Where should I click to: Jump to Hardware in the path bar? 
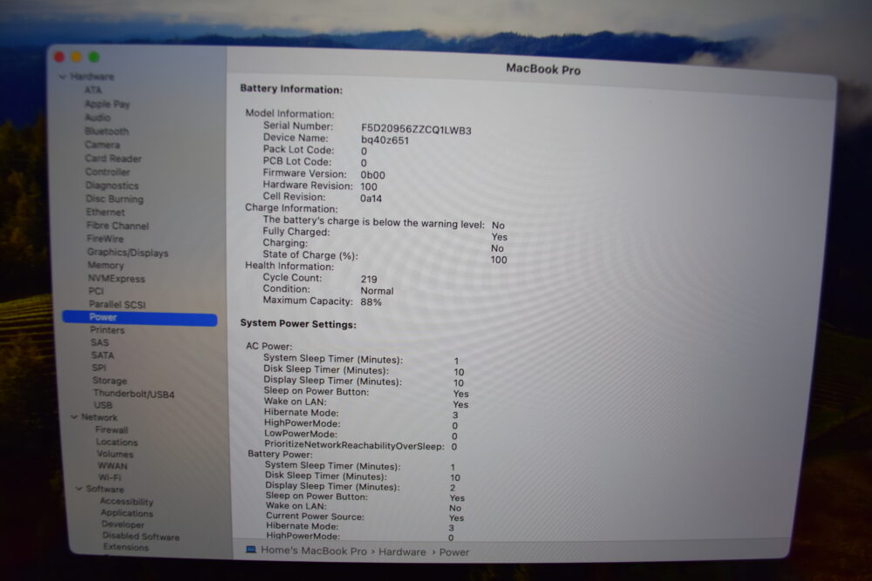pyautogui.click(x=402, y=551)
